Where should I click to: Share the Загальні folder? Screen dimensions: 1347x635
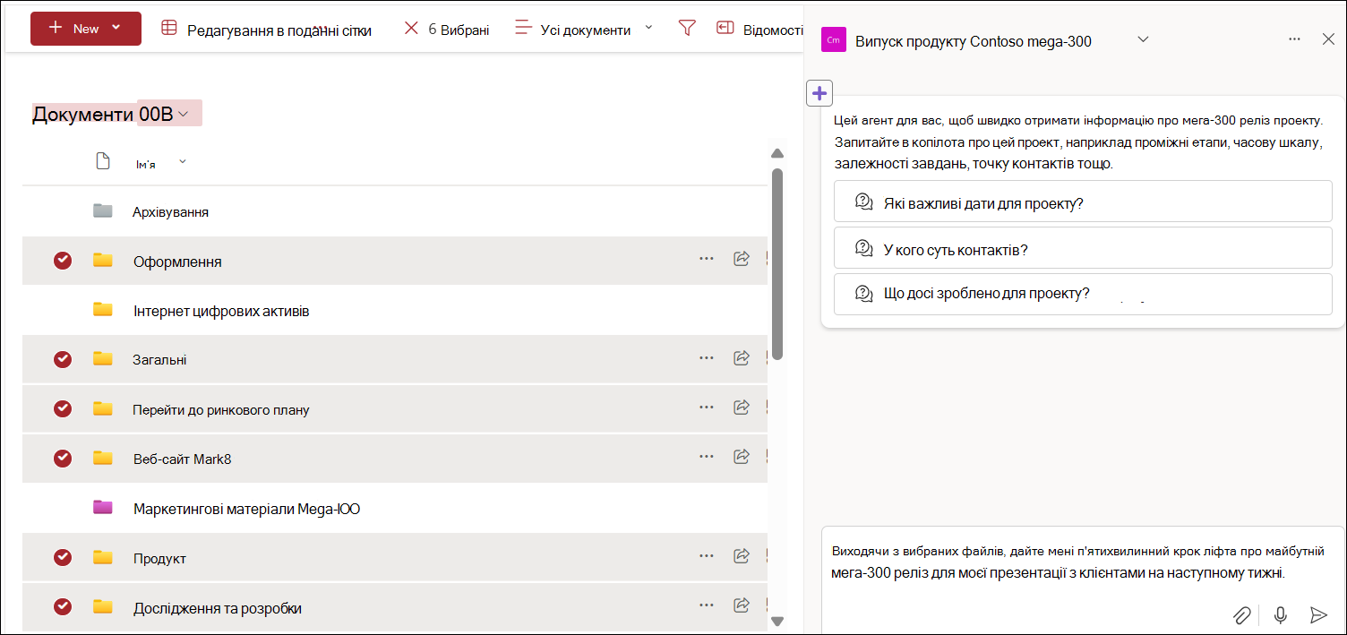[x=742, y=358]
